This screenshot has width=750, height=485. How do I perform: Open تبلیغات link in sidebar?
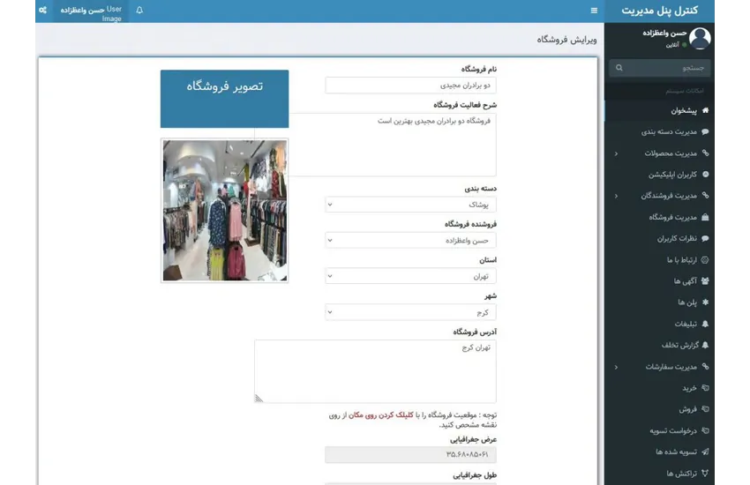coord(660,324)
